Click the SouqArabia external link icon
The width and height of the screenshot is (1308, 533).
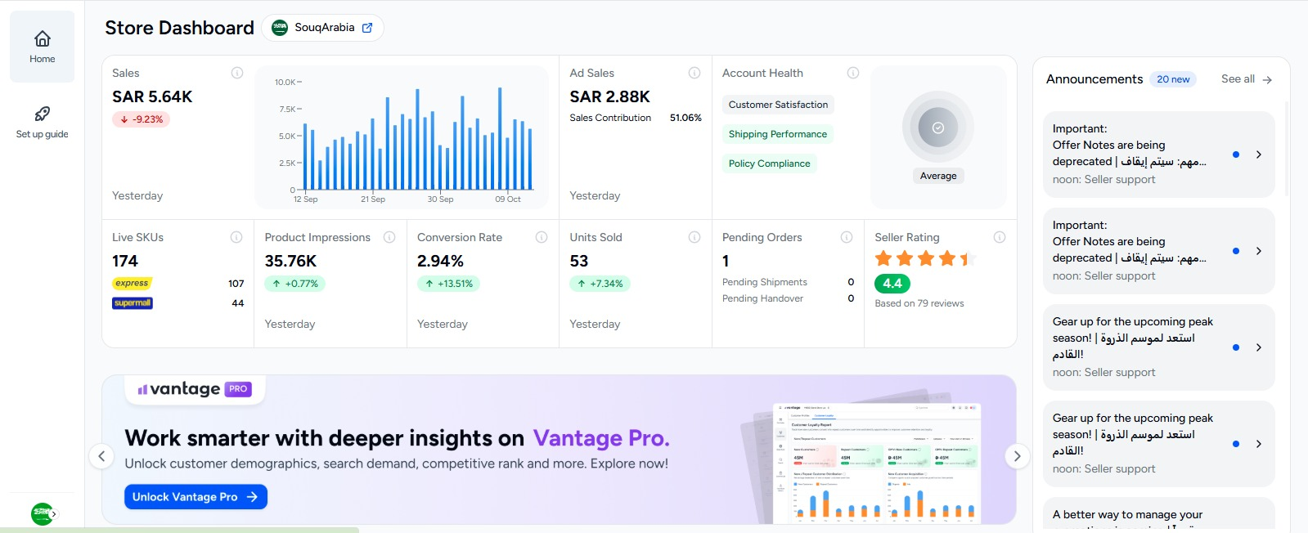click(367, 28)
